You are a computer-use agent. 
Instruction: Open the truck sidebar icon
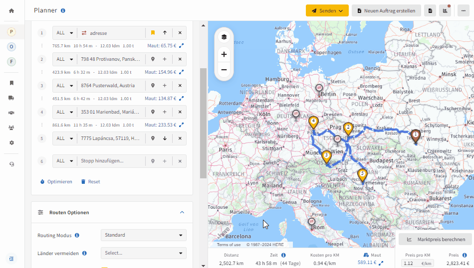point(11,98)
